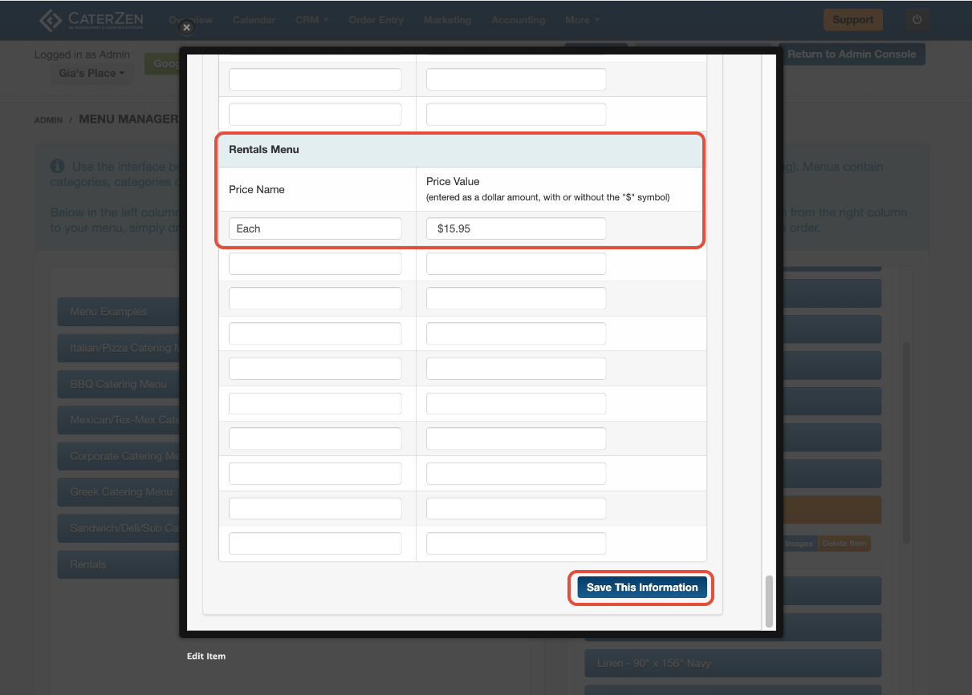Click the Price Value field with $15.95

[516, 228]
